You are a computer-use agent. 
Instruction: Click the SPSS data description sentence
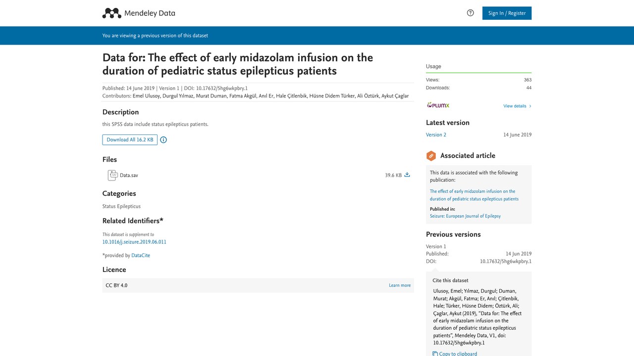click(156, 124)
